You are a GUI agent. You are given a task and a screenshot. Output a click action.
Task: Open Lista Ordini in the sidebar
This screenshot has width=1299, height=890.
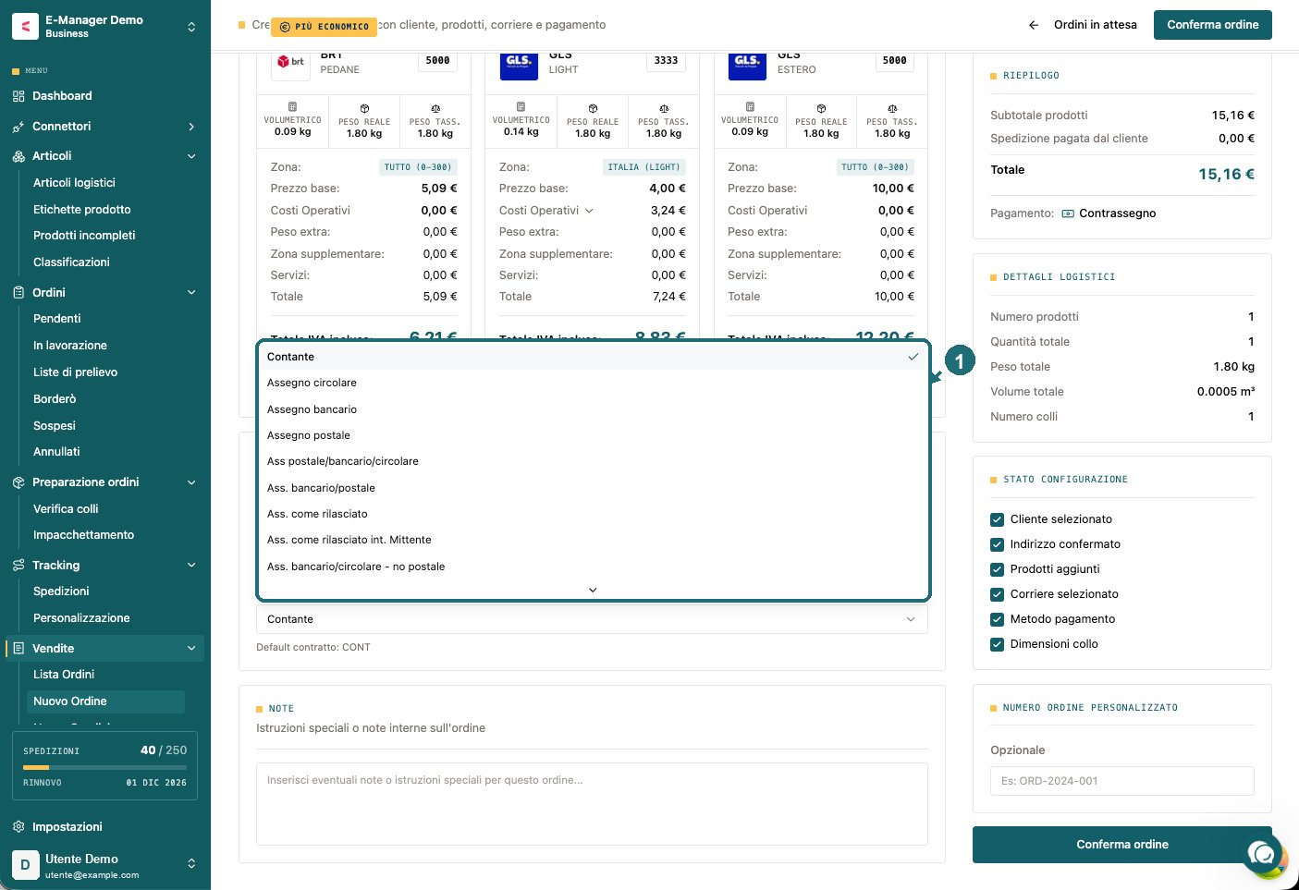pos(64,675)
